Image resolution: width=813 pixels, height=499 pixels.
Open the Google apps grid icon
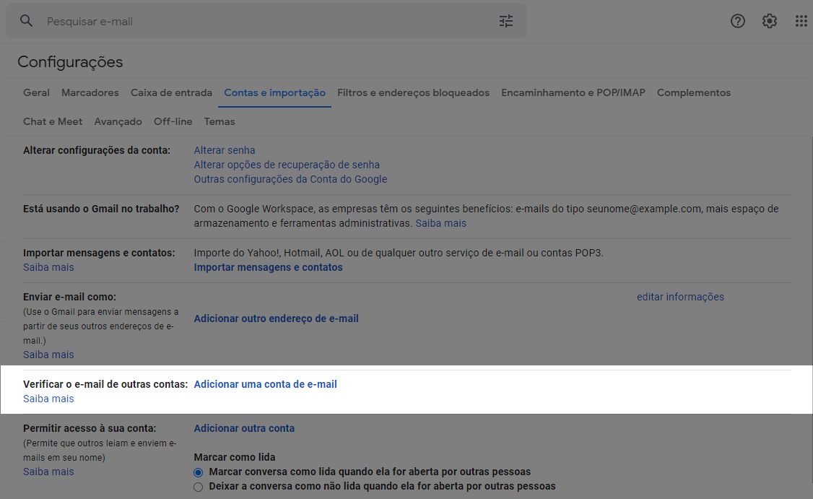click(x=801, y=21)
